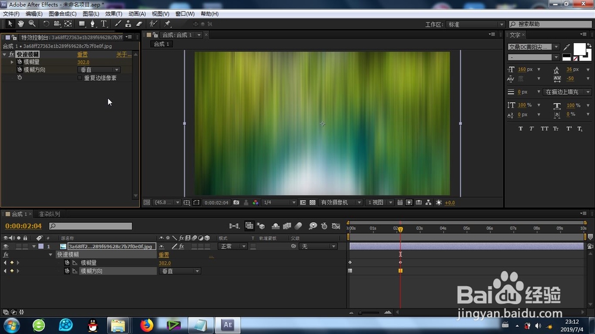Toggle the layer quality switch on layer 1

[x=174, y=247]
